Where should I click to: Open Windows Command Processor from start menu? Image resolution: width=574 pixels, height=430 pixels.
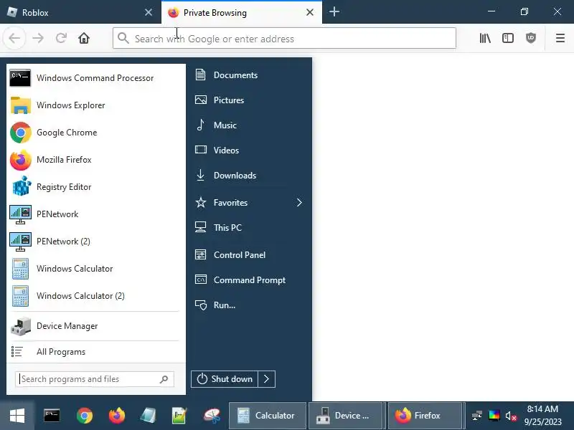pos(96,78)
